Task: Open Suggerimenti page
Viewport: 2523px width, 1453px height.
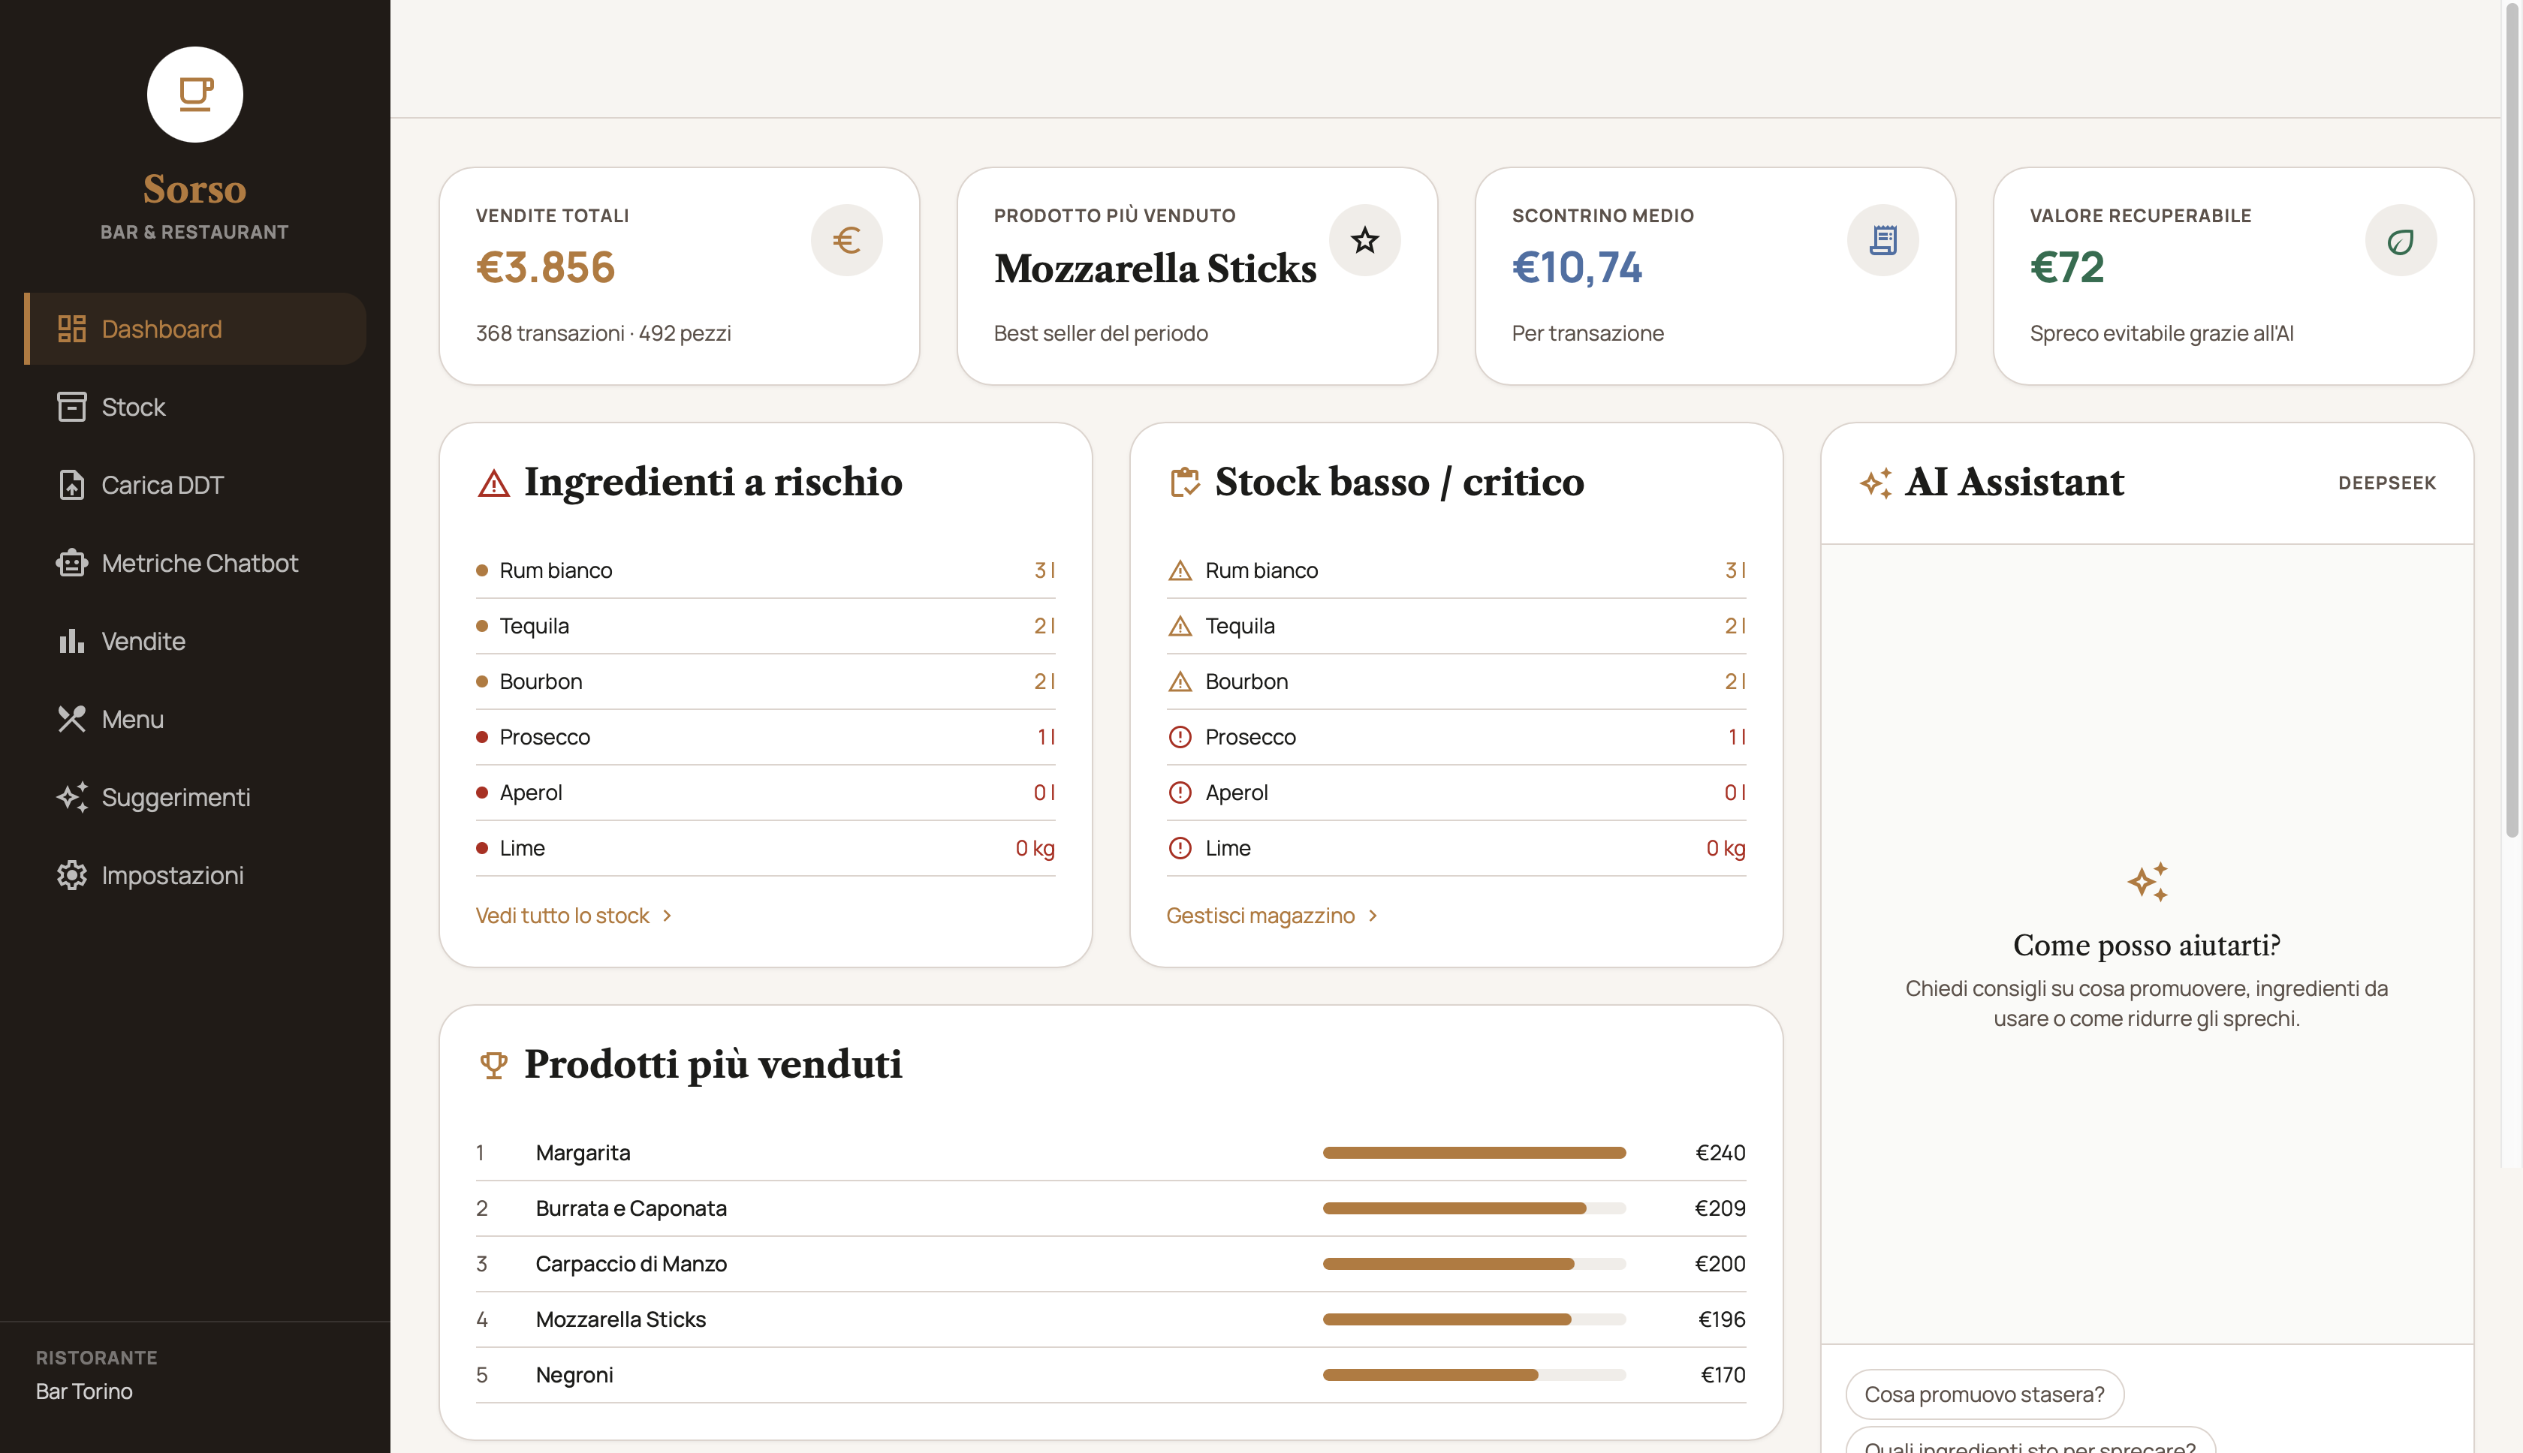Action: click(x=194, y=796)
